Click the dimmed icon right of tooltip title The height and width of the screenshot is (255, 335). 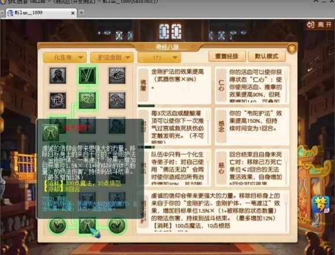click(87, 125)
